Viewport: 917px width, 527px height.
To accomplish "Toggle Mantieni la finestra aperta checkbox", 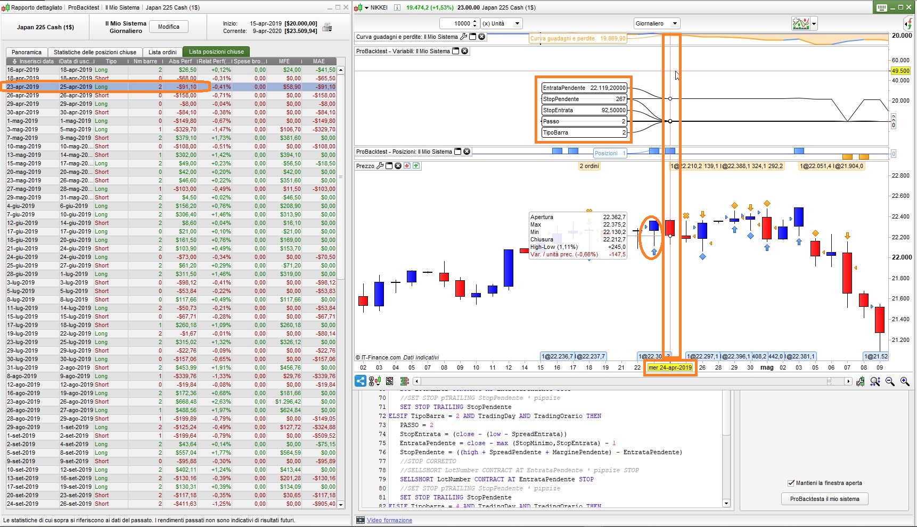I will (x=791, y=483).
